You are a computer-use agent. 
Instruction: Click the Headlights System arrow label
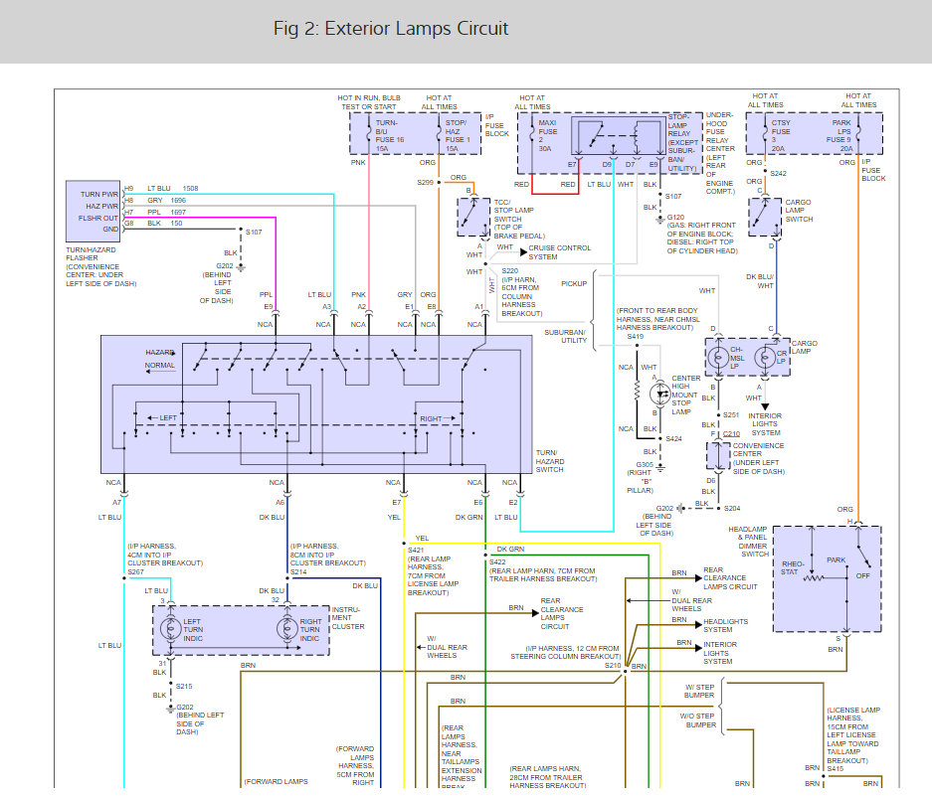[x=725, y=625]
